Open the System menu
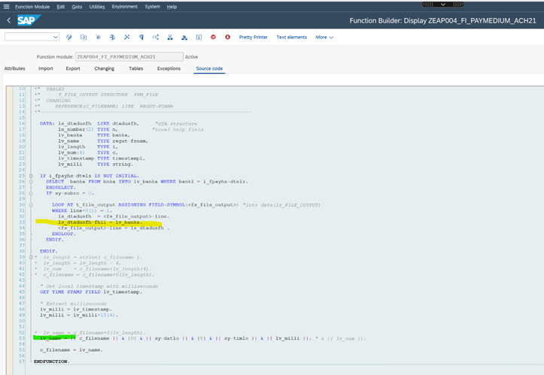The width and height of the screenshot is (544, 375). 152,7
